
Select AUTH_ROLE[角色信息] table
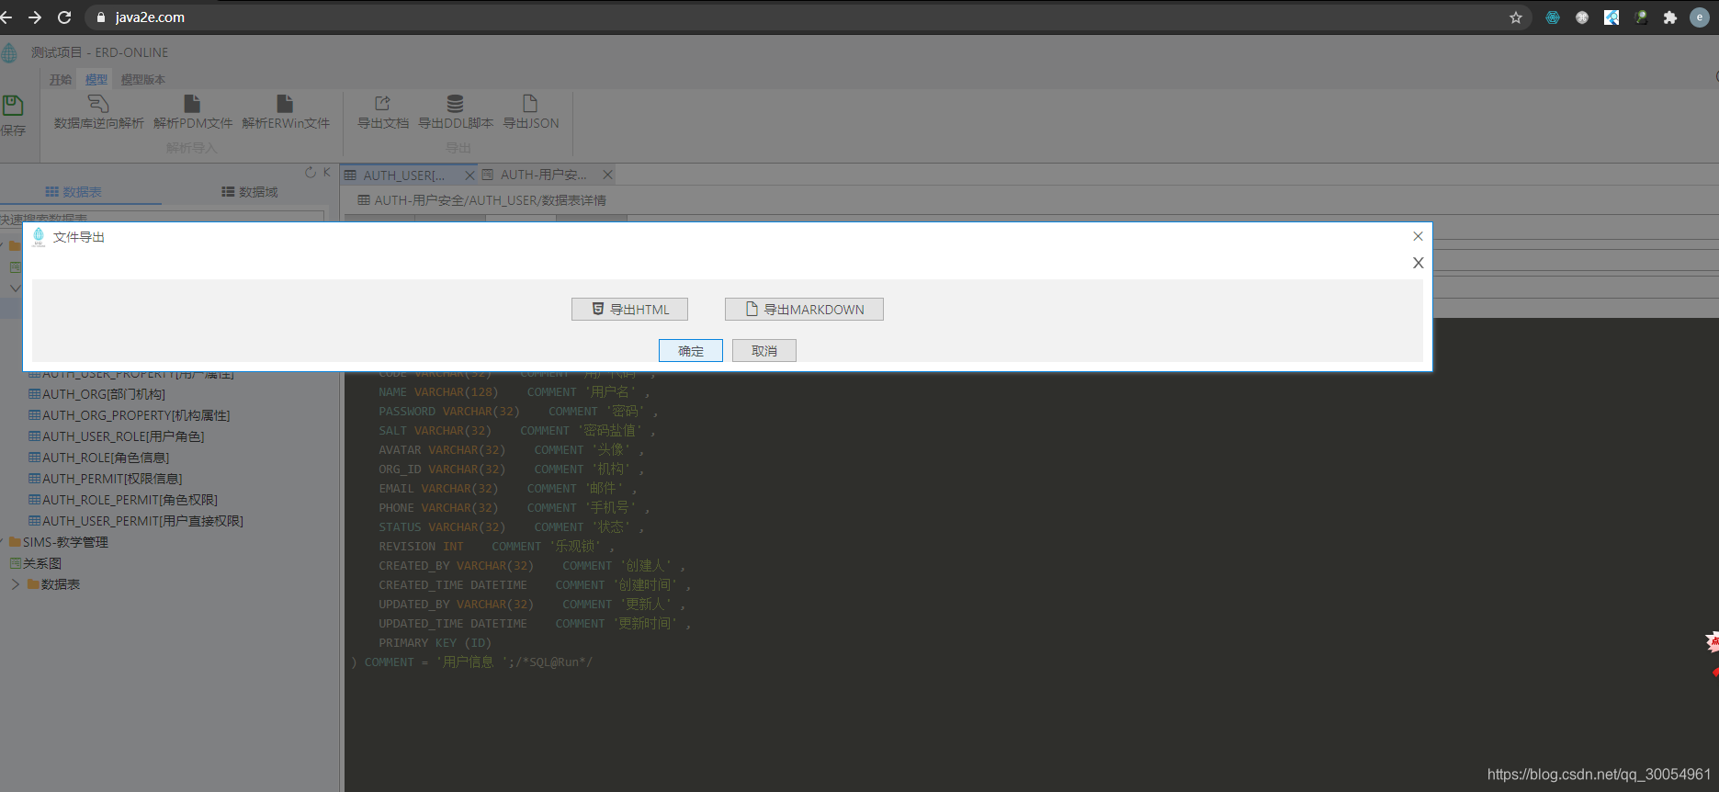tap(106, 458)
